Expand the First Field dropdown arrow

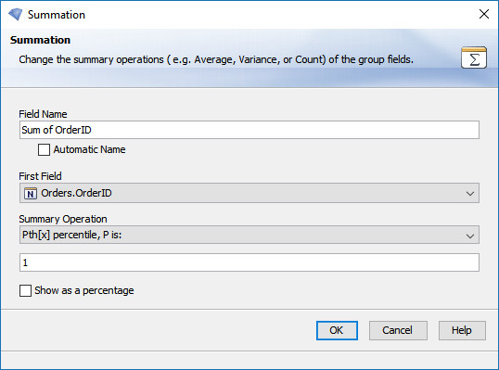pyautogui.click(x=469, y=193)
